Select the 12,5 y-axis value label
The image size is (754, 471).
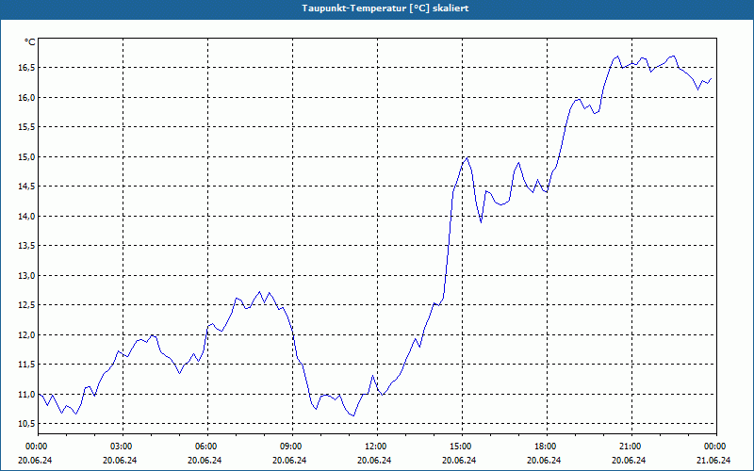point(26,305)
